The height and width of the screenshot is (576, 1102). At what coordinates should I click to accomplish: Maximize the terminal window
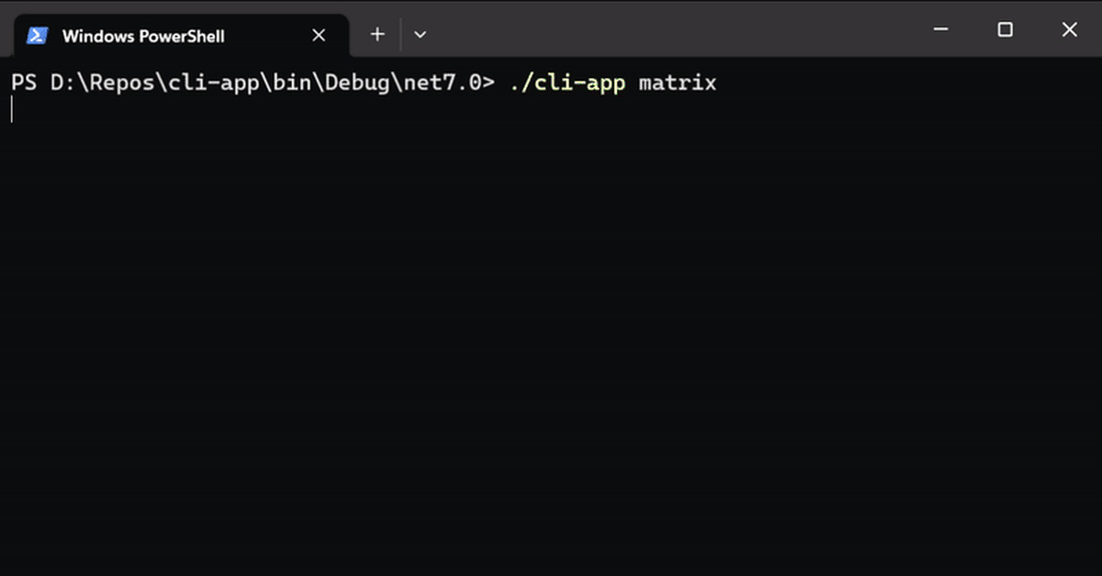pos(1006,29)
